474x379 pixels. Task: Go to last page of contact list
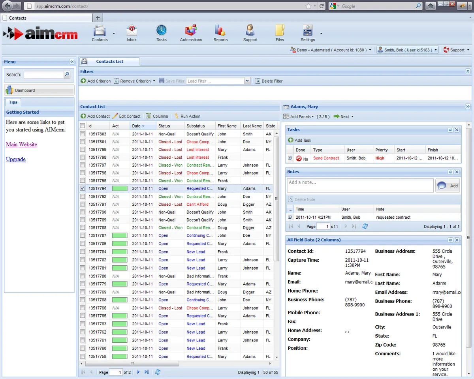click(x=147, y=372)
